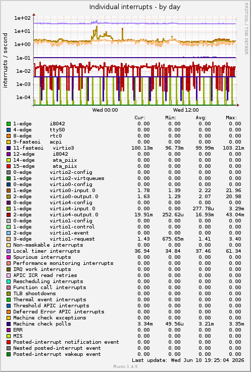Click the Max column header
This screenshot has width=251, height=372.
coord(231,118)
